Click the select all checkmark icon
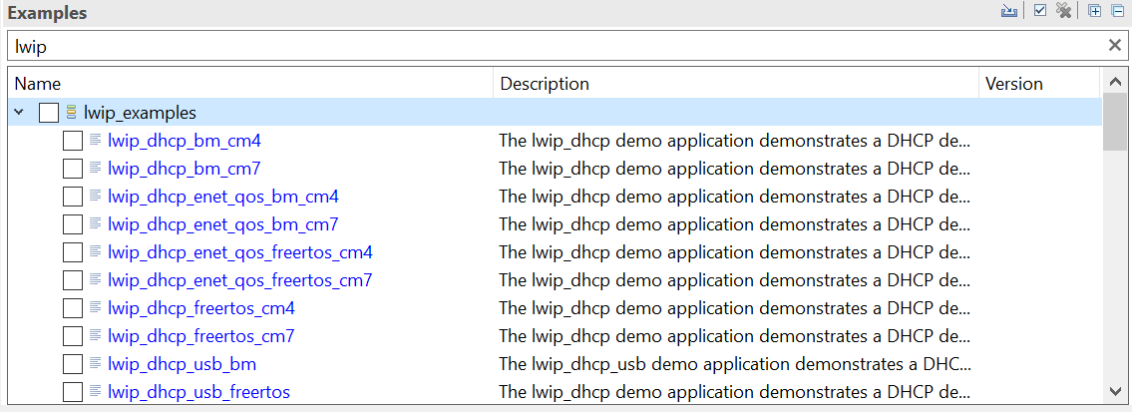The height and width of the screenshot is (412, 1132). coord(1040,12)
